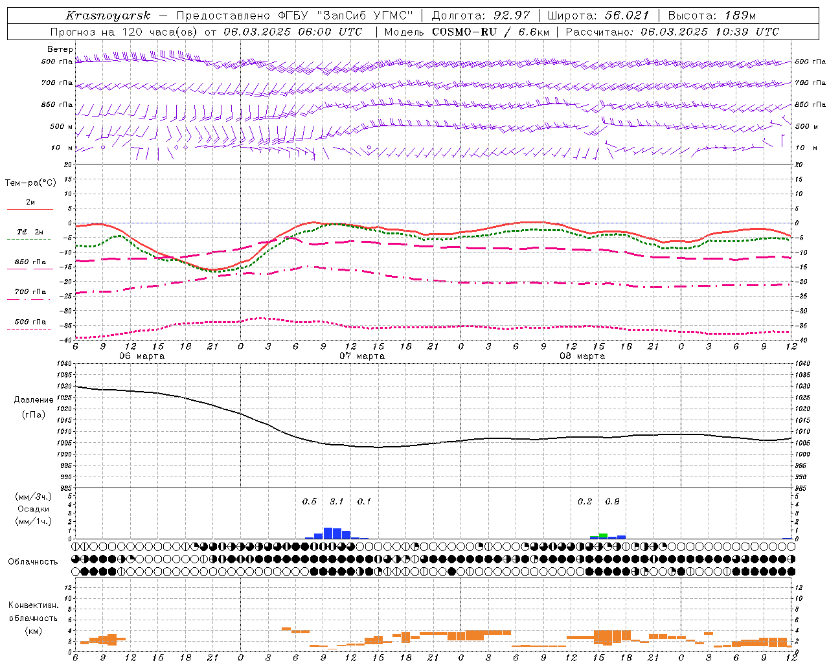Image resolution: width=829 pixels, height=663 pixels.
Task: Click the 700 гПа entry in temperature legend
Action: click(30, 292)
